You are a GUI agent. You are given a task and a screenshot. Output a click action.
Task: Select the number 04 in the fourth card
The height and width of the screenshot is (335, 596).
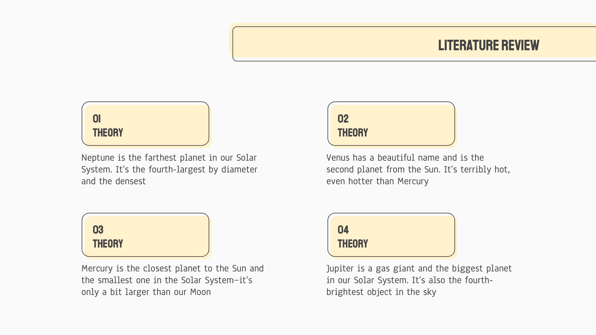(343, 230)
